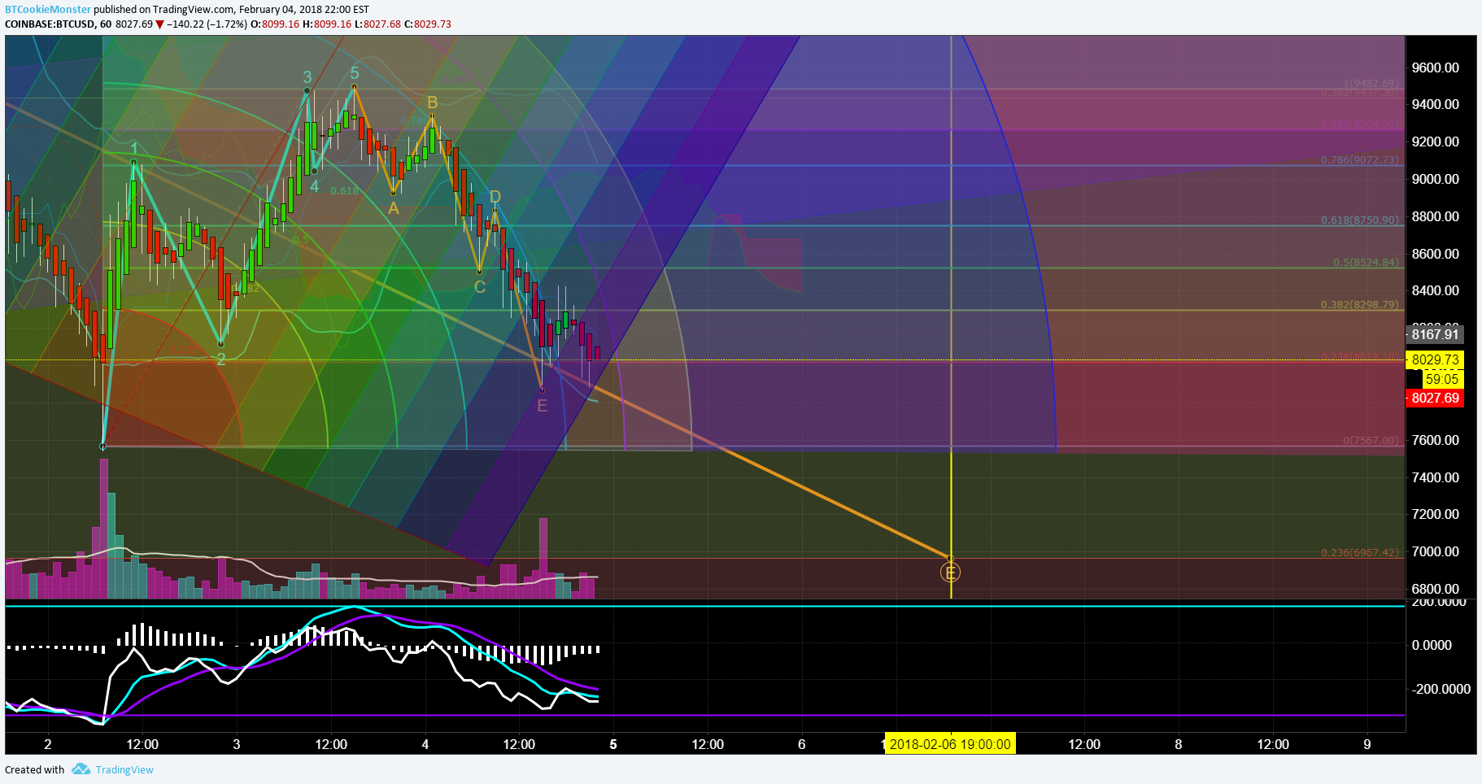This screenshot has height=784, width=1482.
Task: Select wave label 2 at the swing low
Action: (x=221, y=359)
